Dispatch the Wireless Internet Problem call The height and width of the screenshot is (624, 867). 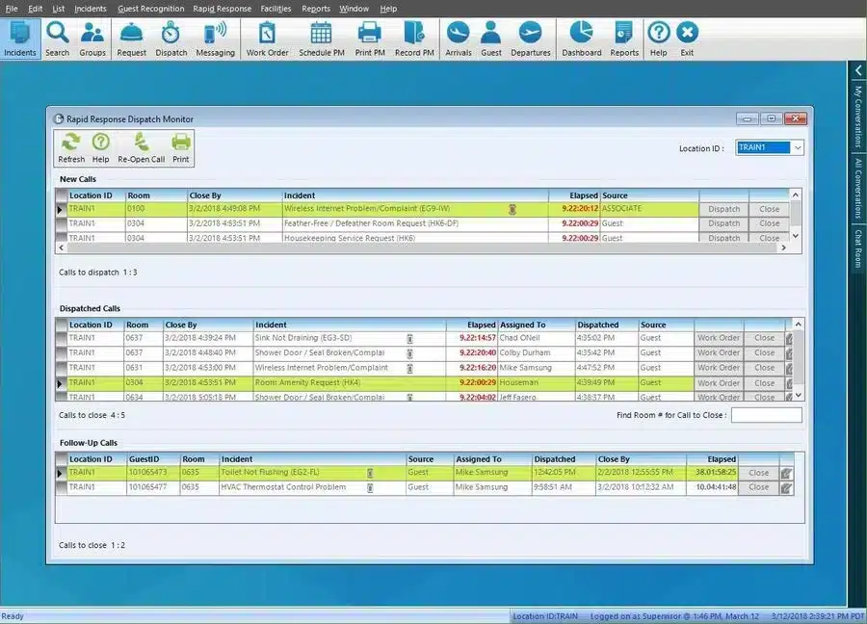pos(723,209)
